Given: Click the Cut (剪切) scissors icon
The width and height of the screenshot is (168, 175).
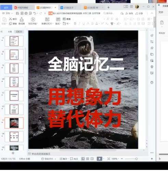Looking at the screenshot, I should coord(11,19).
